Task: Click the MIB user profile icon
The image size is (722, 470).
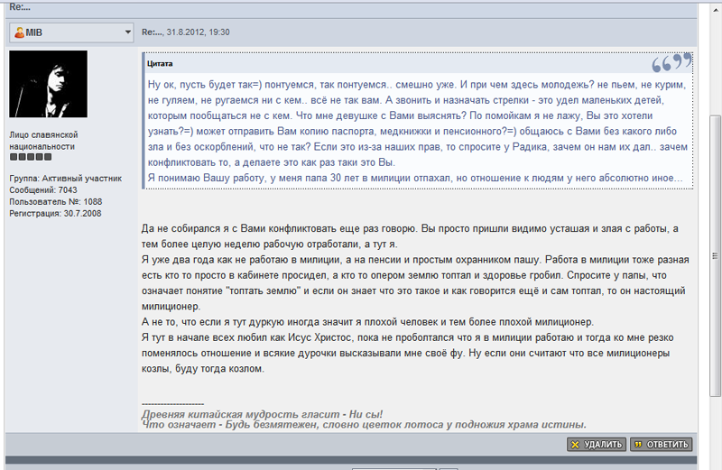Action: pos(19,32)
